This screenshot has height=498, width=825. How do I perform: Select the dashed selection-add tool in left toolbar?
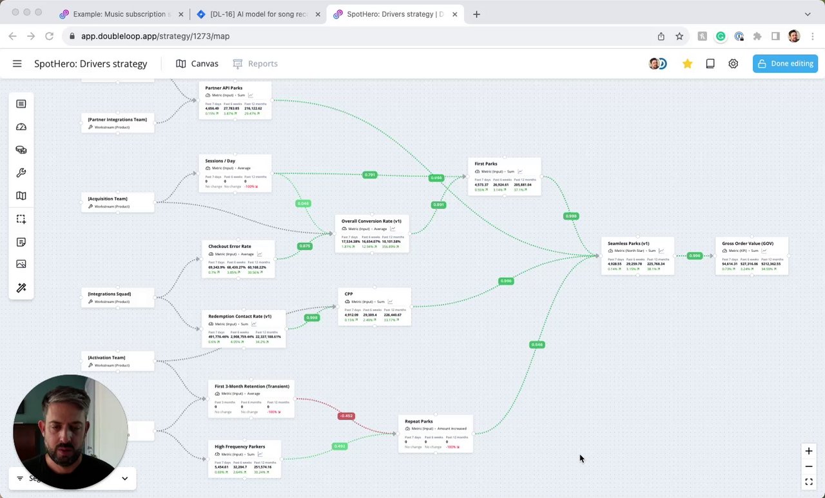pyautogui.click(x=21, y=219)
